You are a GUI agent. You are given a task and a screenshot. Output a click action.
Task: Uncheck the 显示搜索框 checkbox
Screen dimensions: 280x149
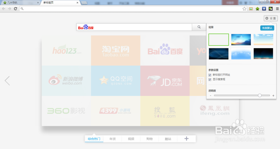point(210,79)
